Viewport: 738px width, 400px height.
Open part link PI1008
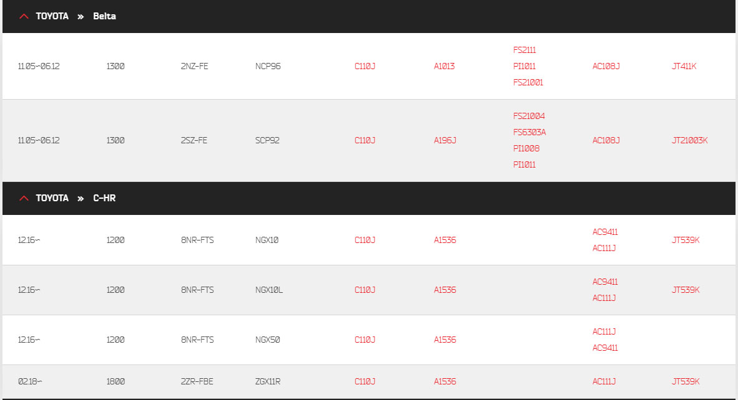click(x=526, y=148)
